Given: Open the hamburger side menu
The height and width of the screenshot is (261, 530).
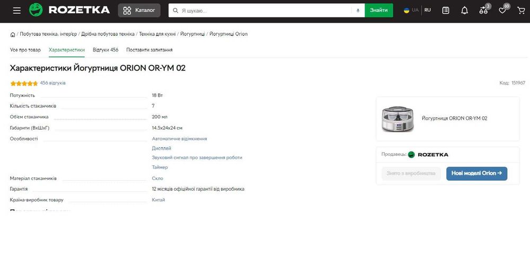Looking at the screenshot, I should pyautogui.click(x=17, y=11).
